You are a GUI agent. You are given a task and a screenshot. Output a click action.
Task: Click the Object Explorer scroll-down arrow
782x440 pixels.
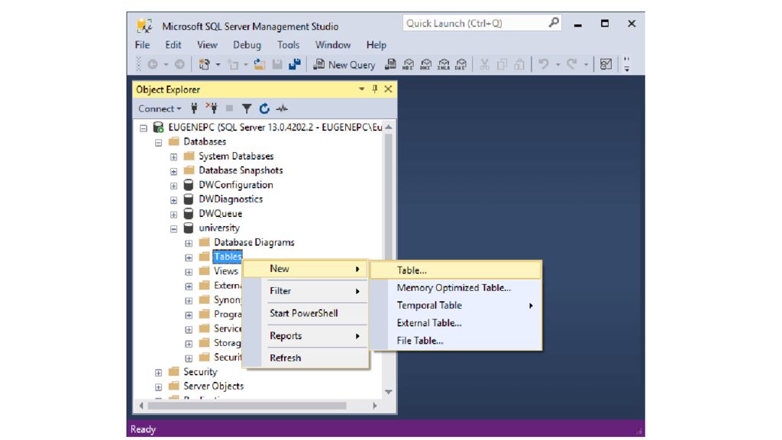click(389, 392)
